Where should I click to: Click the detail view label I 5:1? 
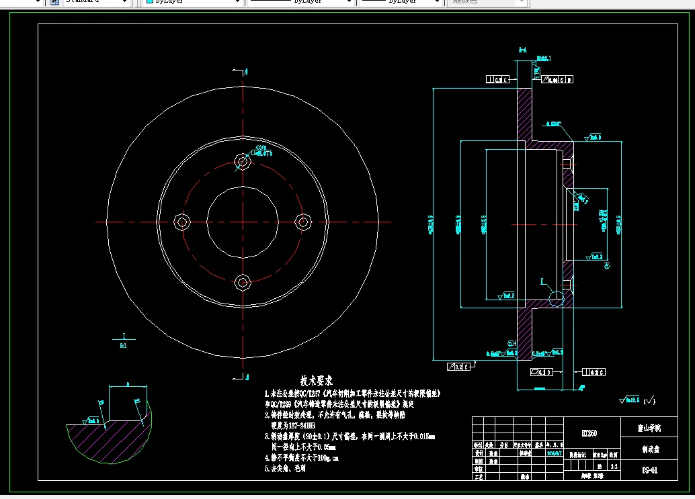click(123, 341)
